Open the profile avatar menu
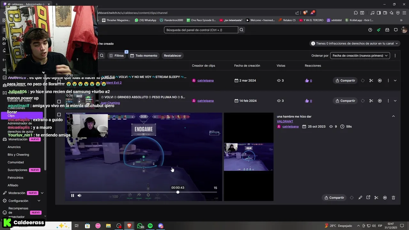 point(404,30)
